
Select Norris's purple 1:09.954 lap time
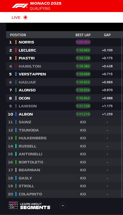[x=83, y=42]
